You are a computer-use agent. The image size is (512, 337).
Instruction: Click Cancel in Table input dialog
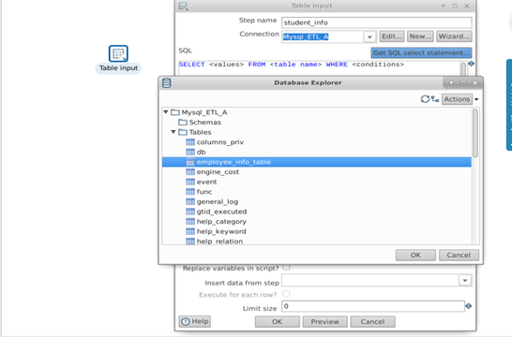pos(372,322)
